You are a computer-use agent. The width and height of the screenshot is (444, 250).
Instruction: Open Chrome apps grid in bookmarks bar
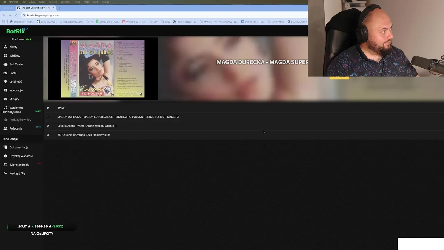3,22
